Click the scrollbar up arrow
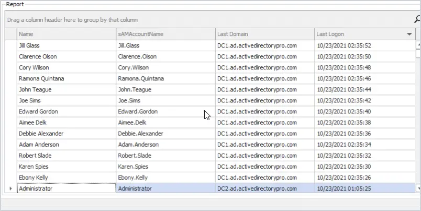421x211 pixels. [418, 45]
